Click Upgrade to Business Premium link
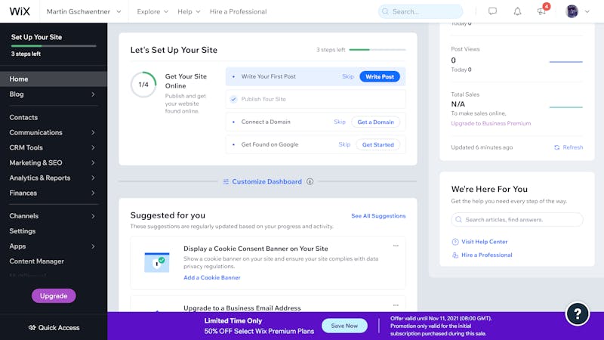The image size is (604, 340). pyautogui.click(x=491, y=123)
